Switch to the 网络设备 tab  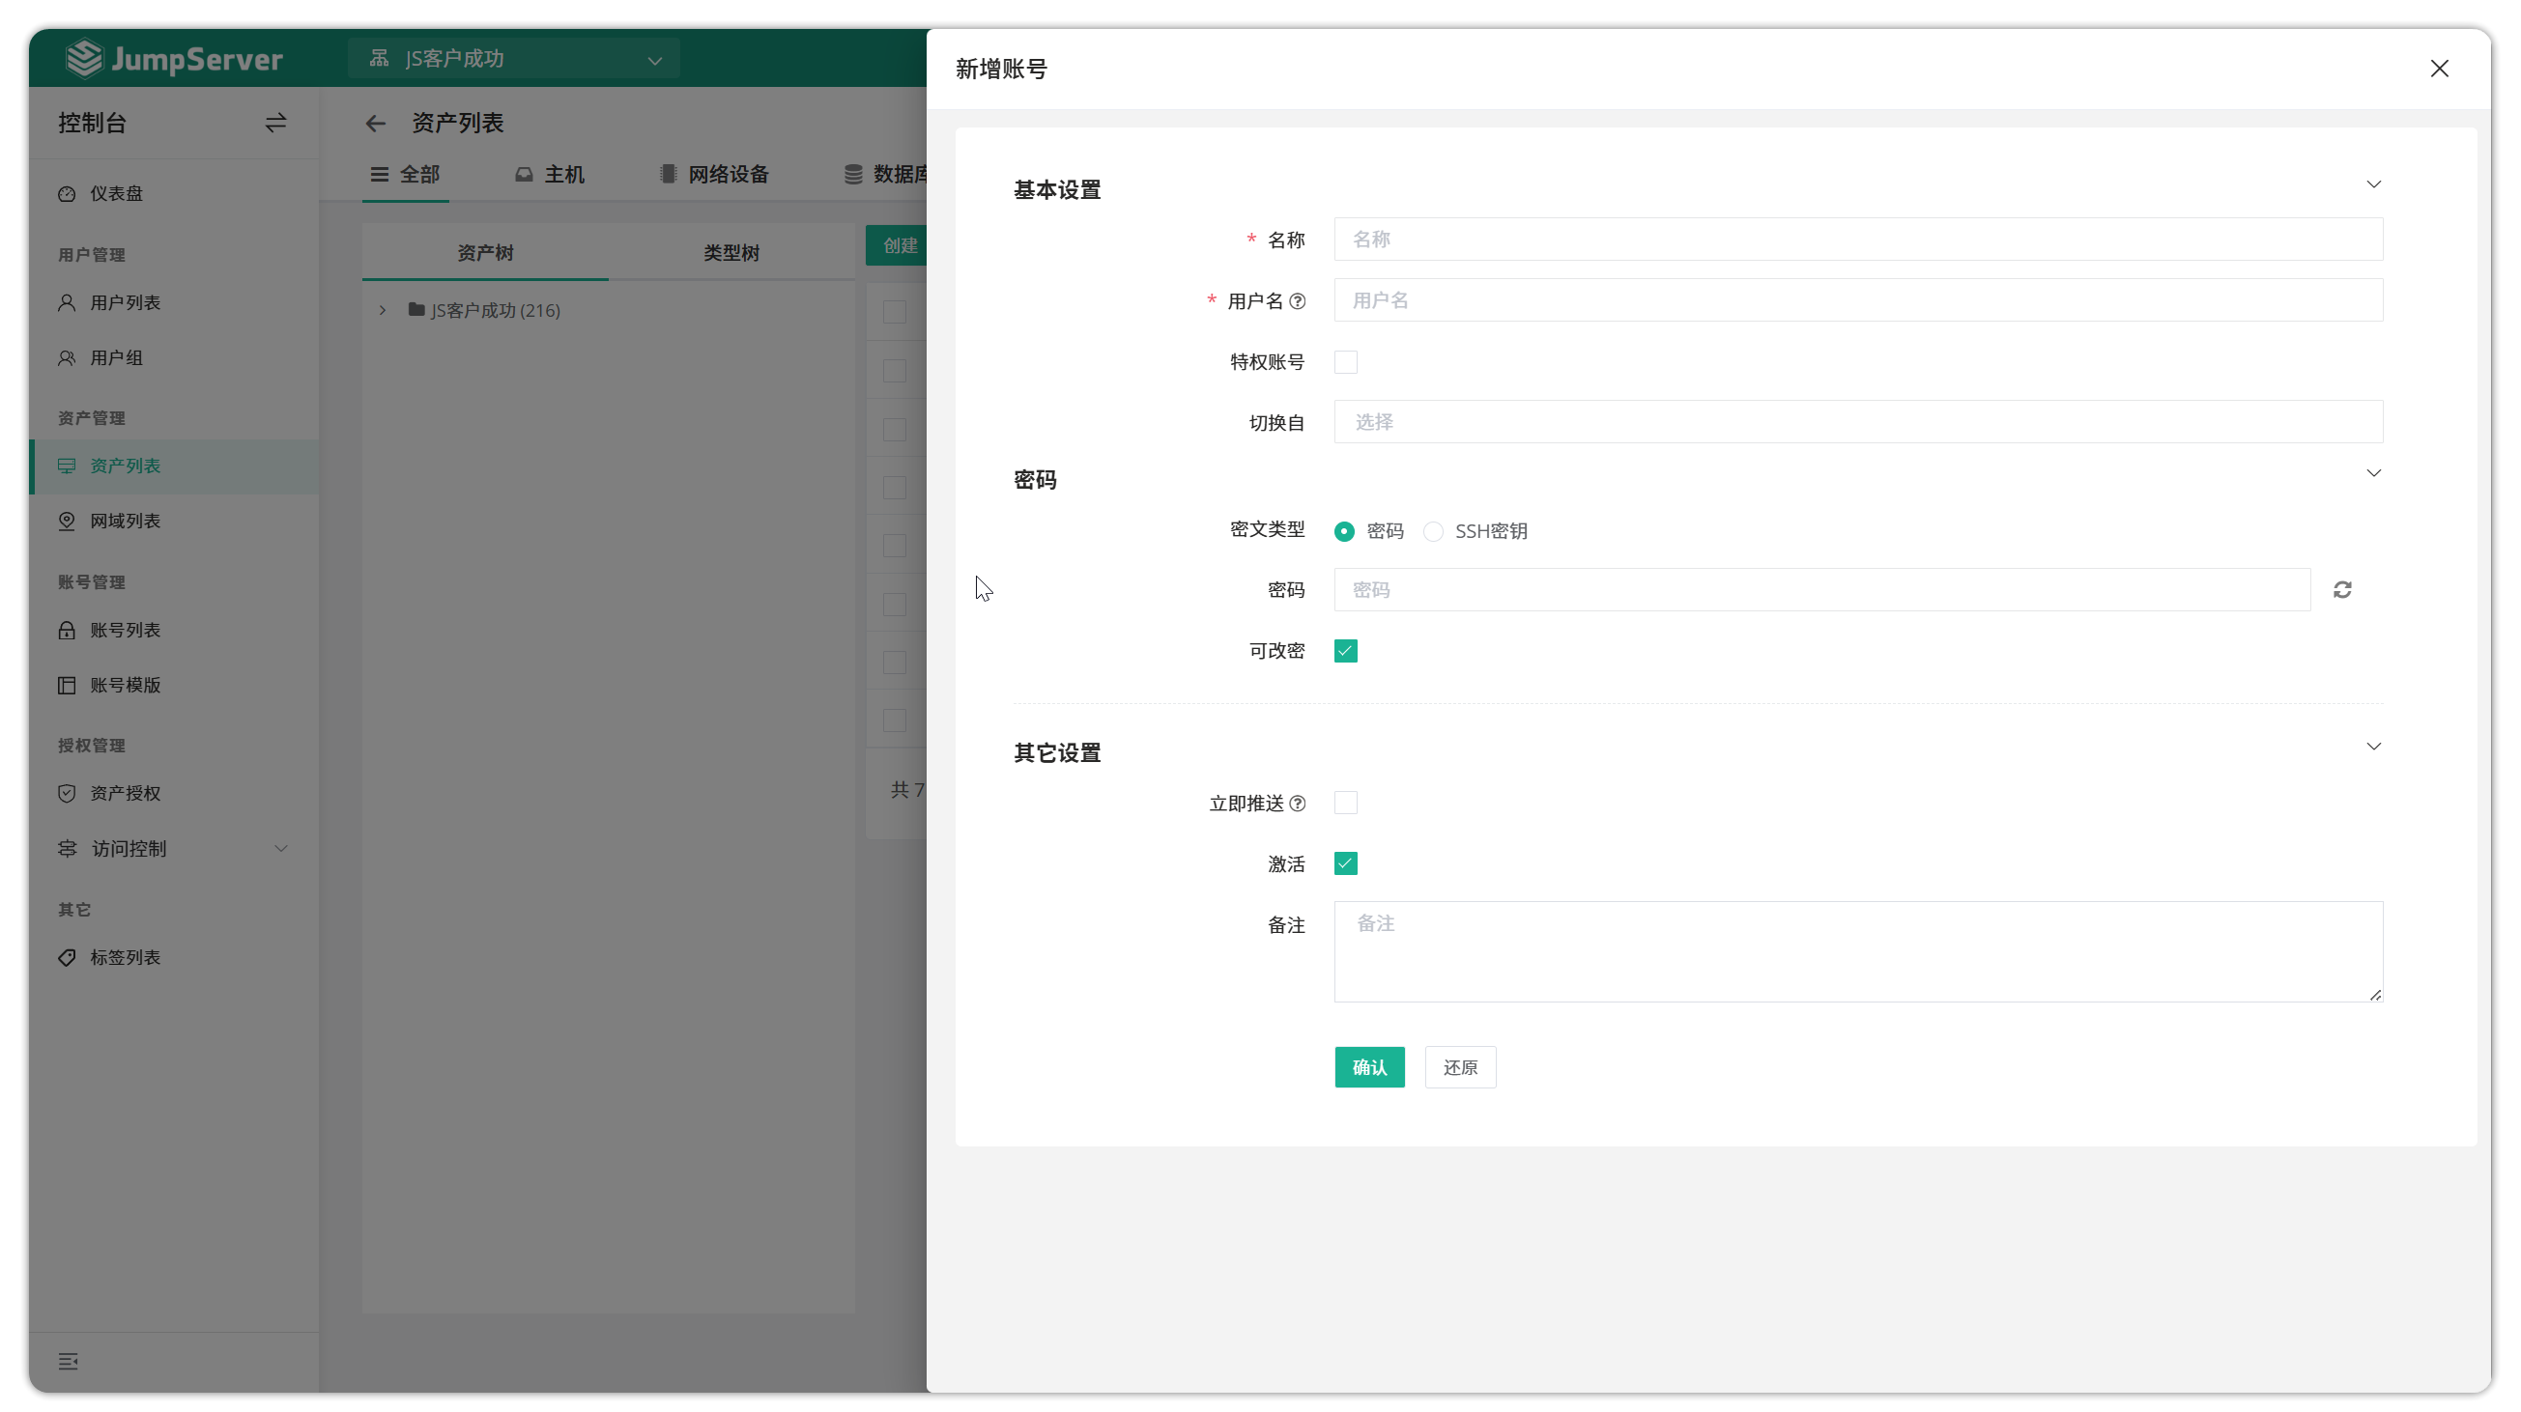click(714, 174)
